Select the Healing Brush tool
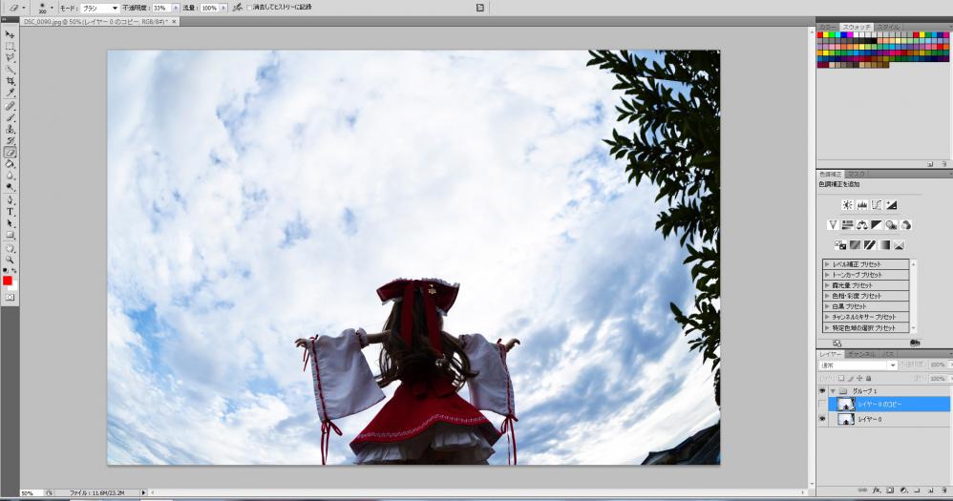 10,106
